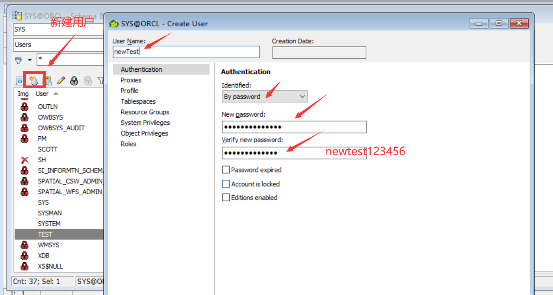Click the red lock icon beside OUTLN
553x295 pixels.
[x=25, y=107]
